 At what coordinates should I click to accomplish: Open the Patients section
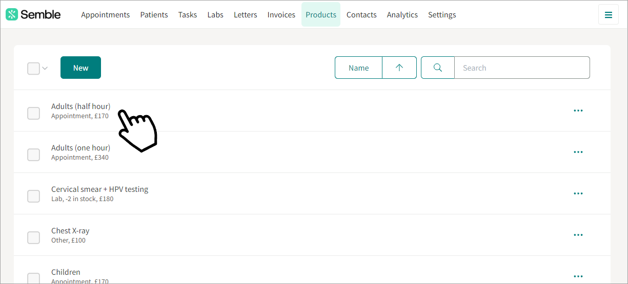coord(154,15)
